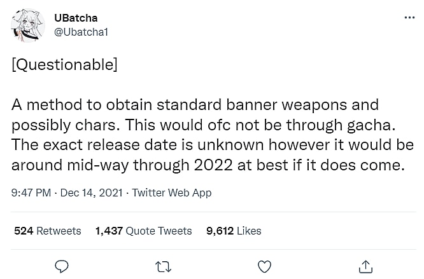Show the 1,437 Quote Tweets
Image resolution: width=424 pixels, height=279 pixels.
coord(143,231)
